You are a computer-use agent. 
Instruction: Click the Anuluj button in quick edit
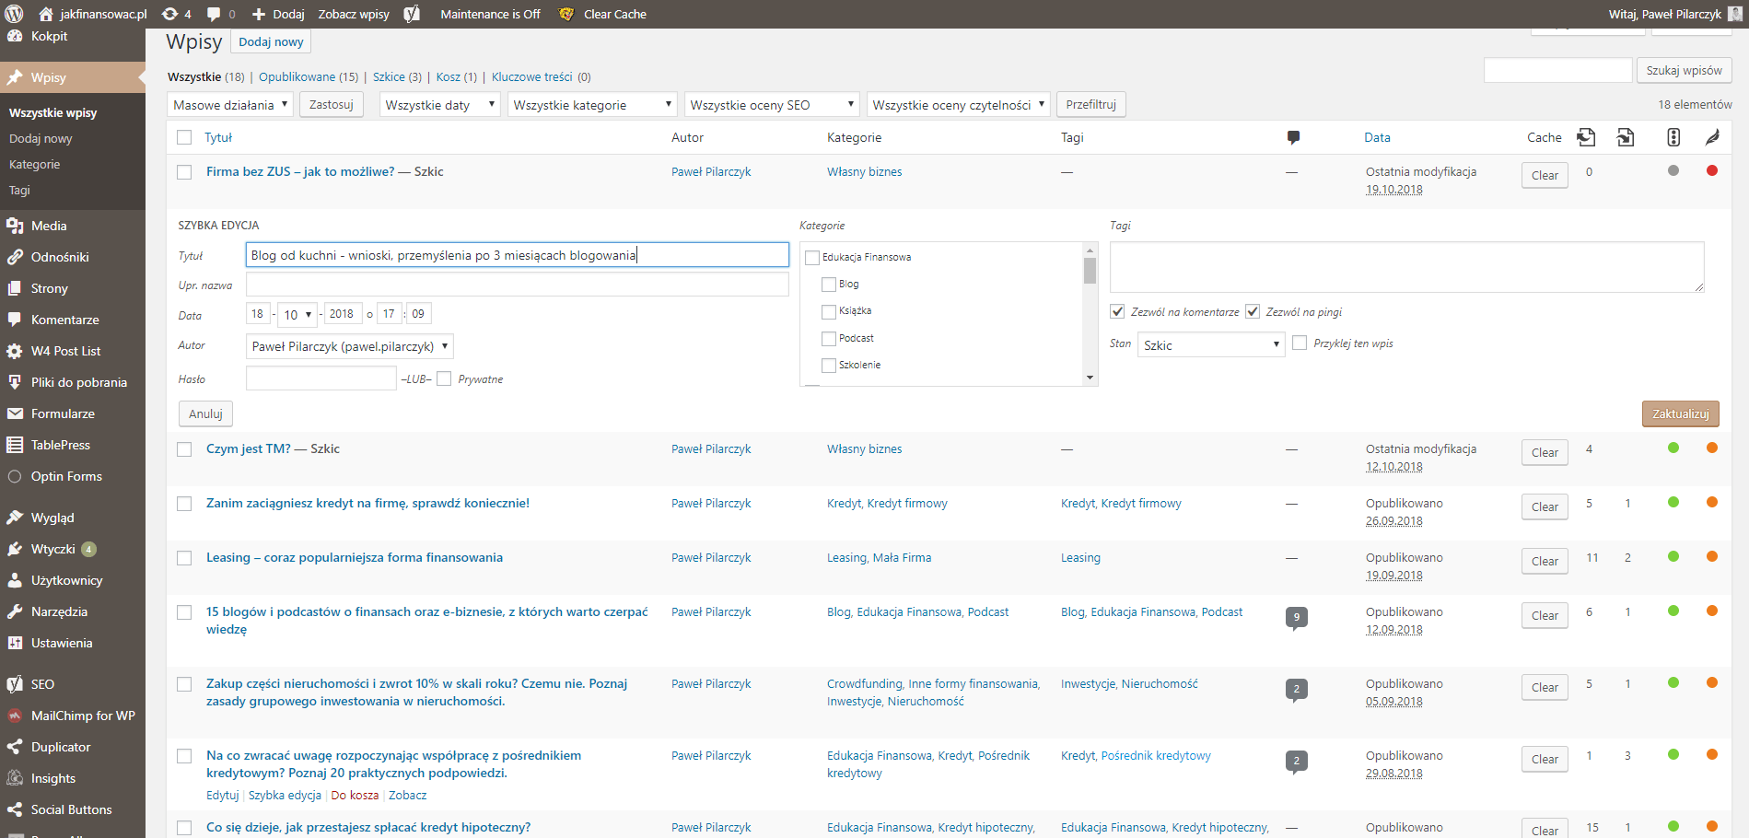pos(205,413)
